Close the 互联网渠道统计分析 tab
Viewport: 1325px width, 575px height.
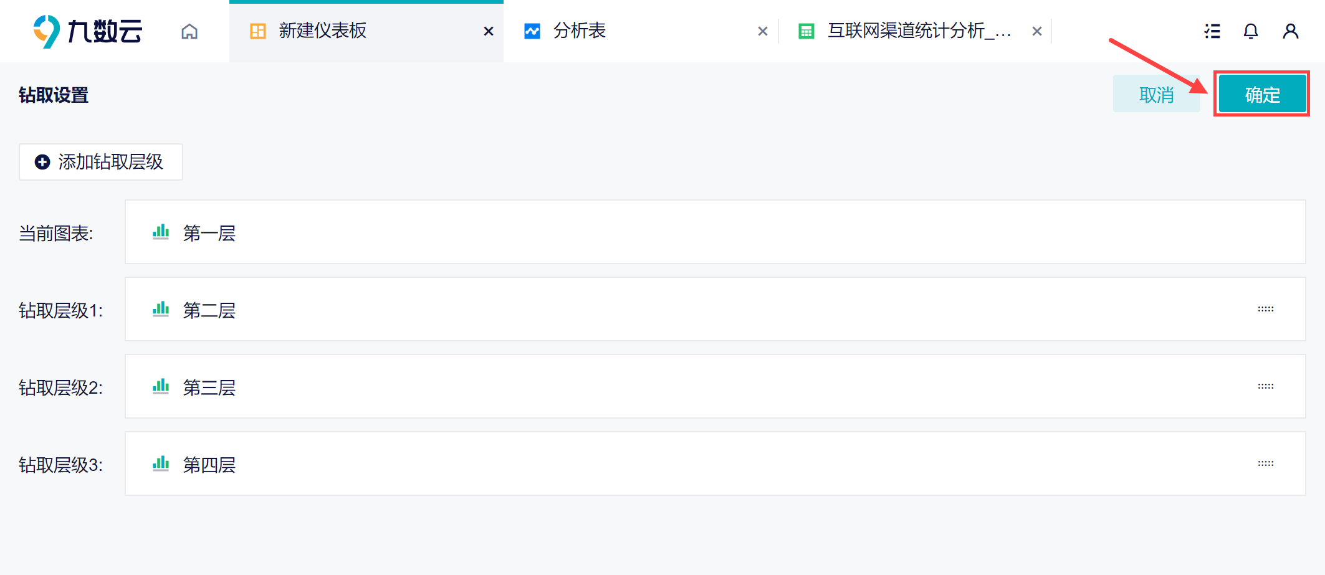click(x=1037, y=31)
